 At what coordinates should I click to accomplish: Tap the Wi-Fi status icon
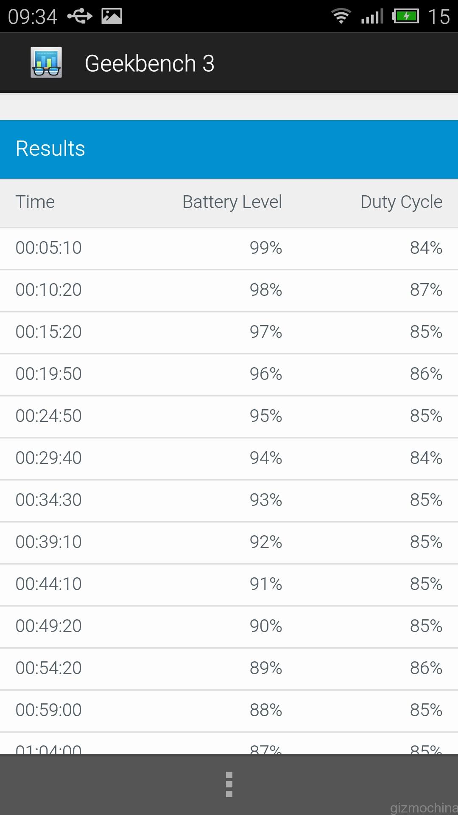[341, 17]
